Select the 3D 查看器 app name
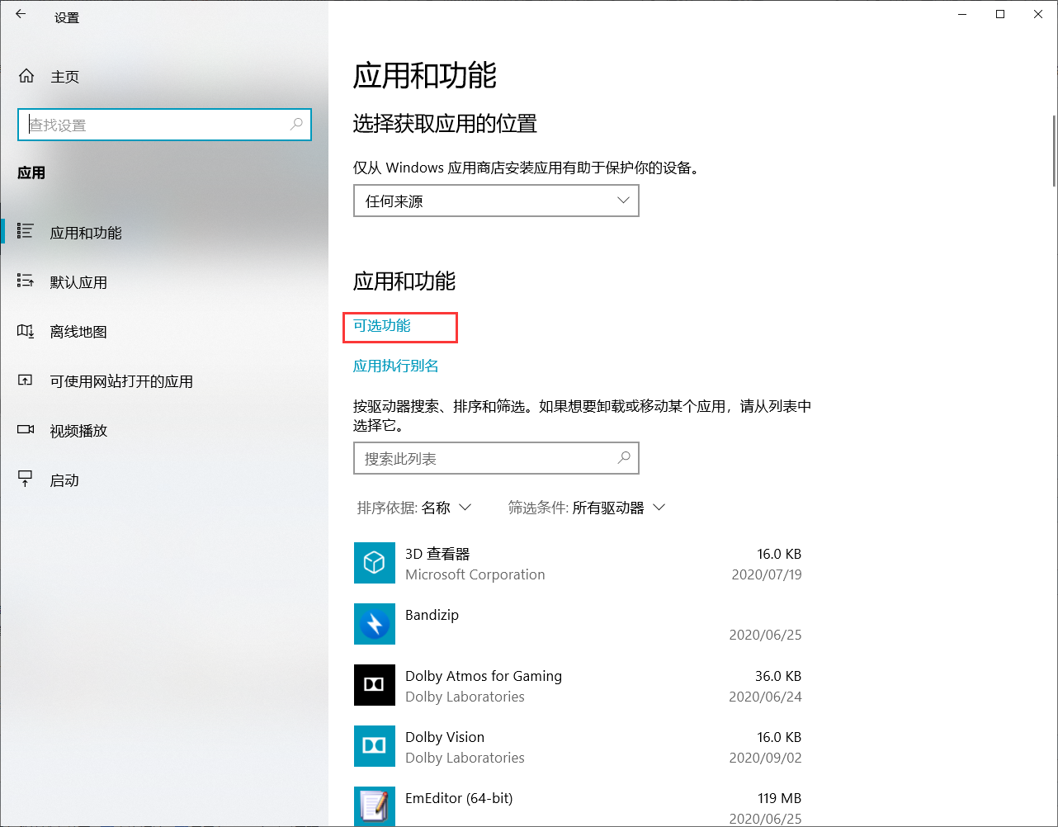 point(437,554)
